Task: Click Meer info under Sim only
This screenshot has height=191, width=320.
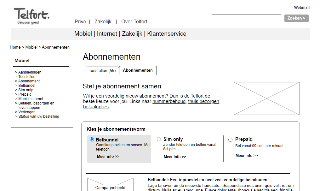Action: pyautogui.click(x=175, y=157)
